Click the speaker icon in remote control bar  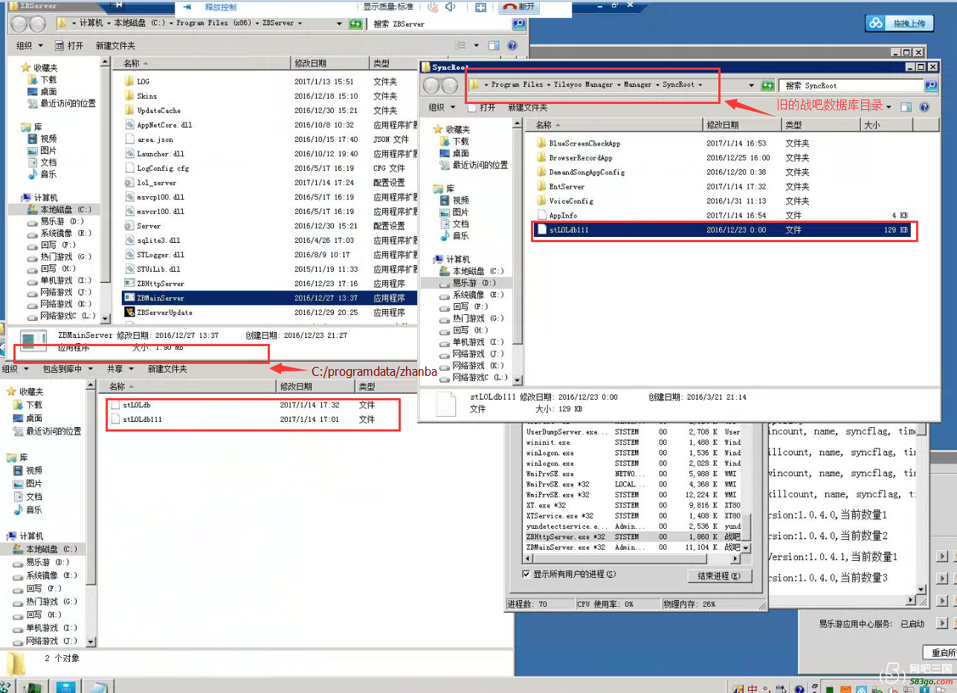pyautogui.click(x=450, y=7)
